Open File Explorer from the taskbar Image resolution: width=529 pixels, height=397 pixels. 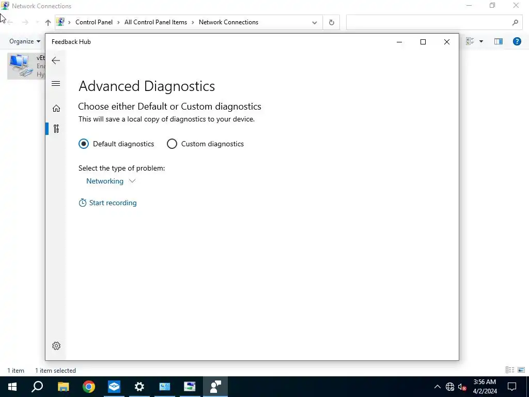63,387
